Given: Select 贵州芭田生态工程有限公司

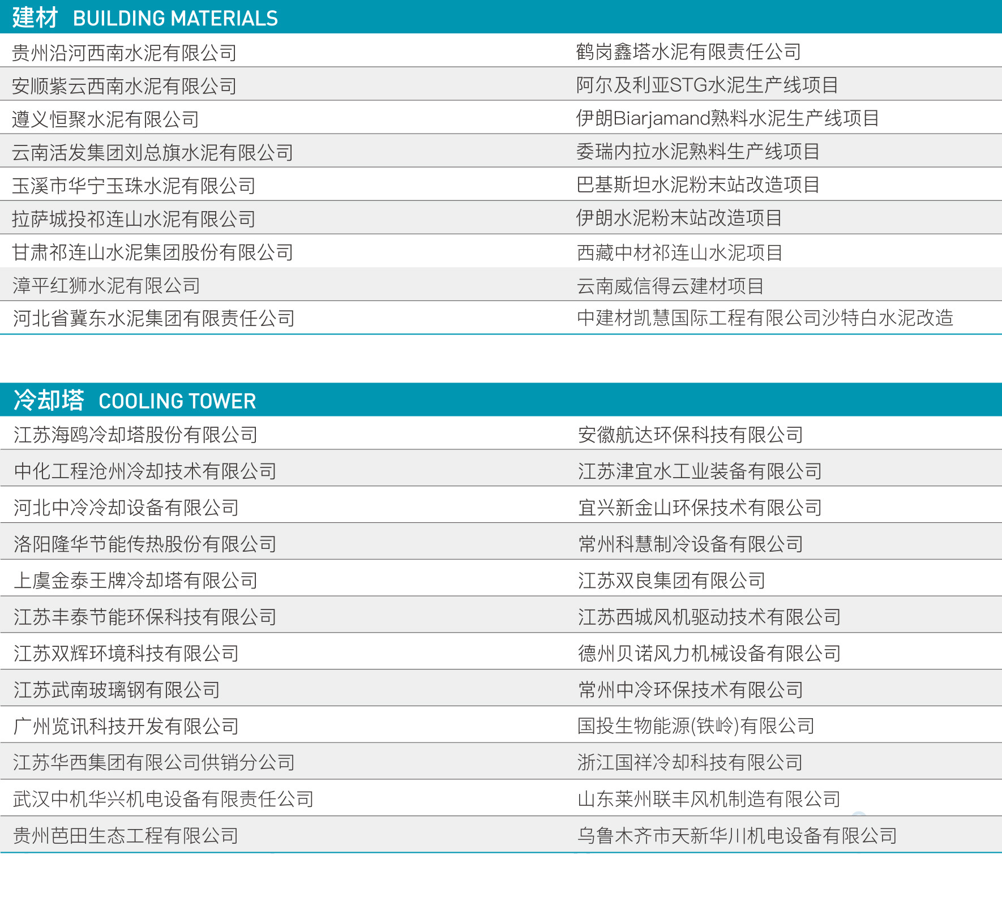Looking at the screenshot, I should pyautogui.click(x=126, y=835).
